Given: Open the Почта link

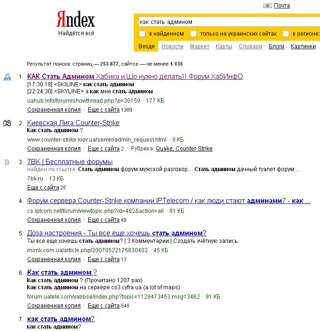Looking at the screenshot, I should point(282,6).
